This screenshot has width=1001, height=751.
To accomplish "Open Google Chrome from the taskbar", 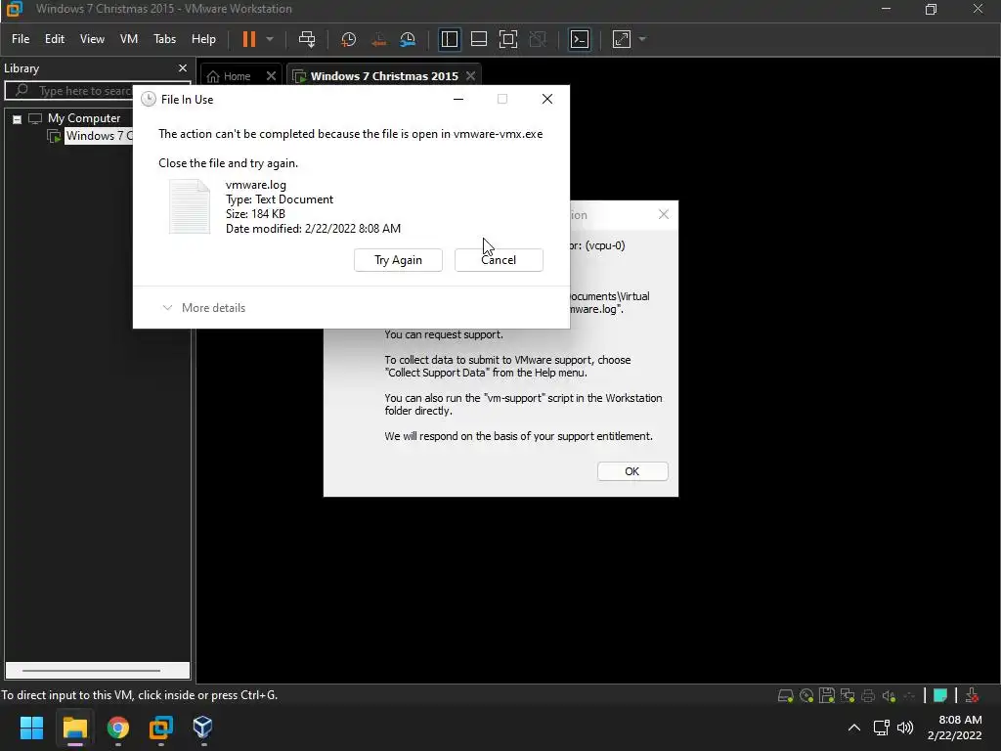I will 118,728.
